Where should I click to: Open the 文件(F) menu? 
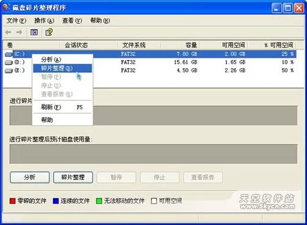pos(16,21)
